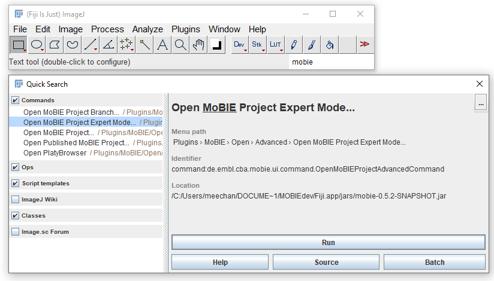Image resolution: width=494 pixels, height=281 pixels.
Task: Open the Help menu
Action: [257, 29]
